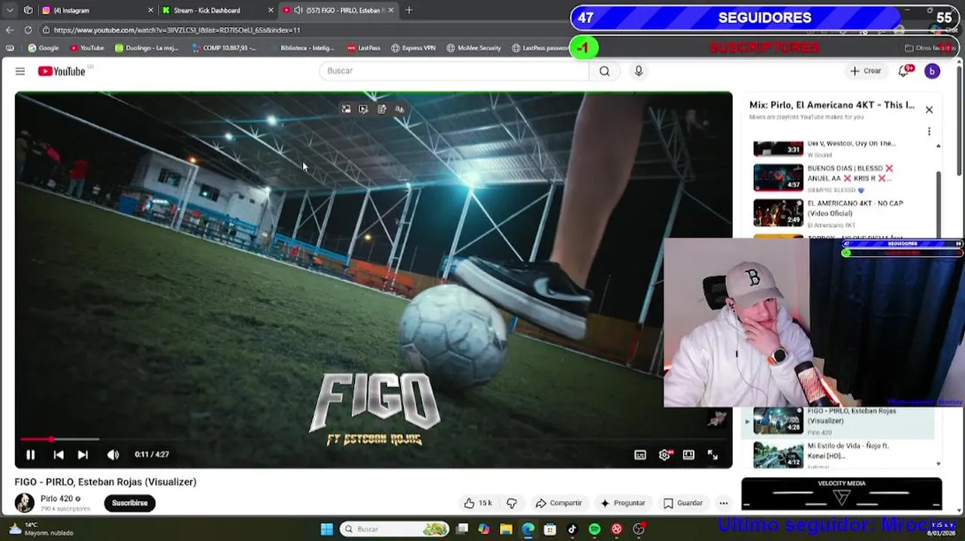Open Microsoft Edge from taskbar
The width and height of the screenshot is (965, 541).
pos(528,529)
